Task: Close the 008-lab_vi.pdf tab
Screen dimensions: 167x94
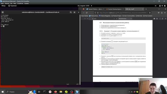Action: [143, 9]
